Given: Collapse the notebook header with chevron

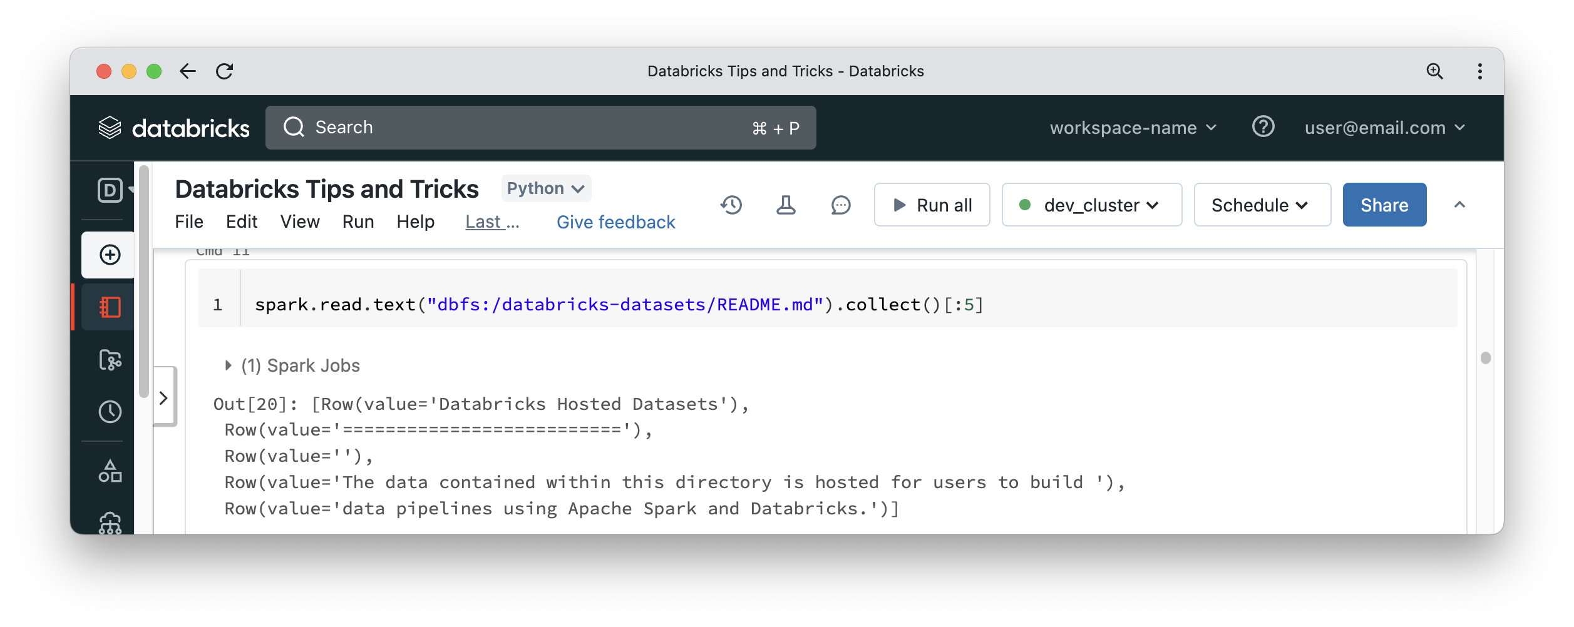Looking at the screenshot, I should (1459, 205).
